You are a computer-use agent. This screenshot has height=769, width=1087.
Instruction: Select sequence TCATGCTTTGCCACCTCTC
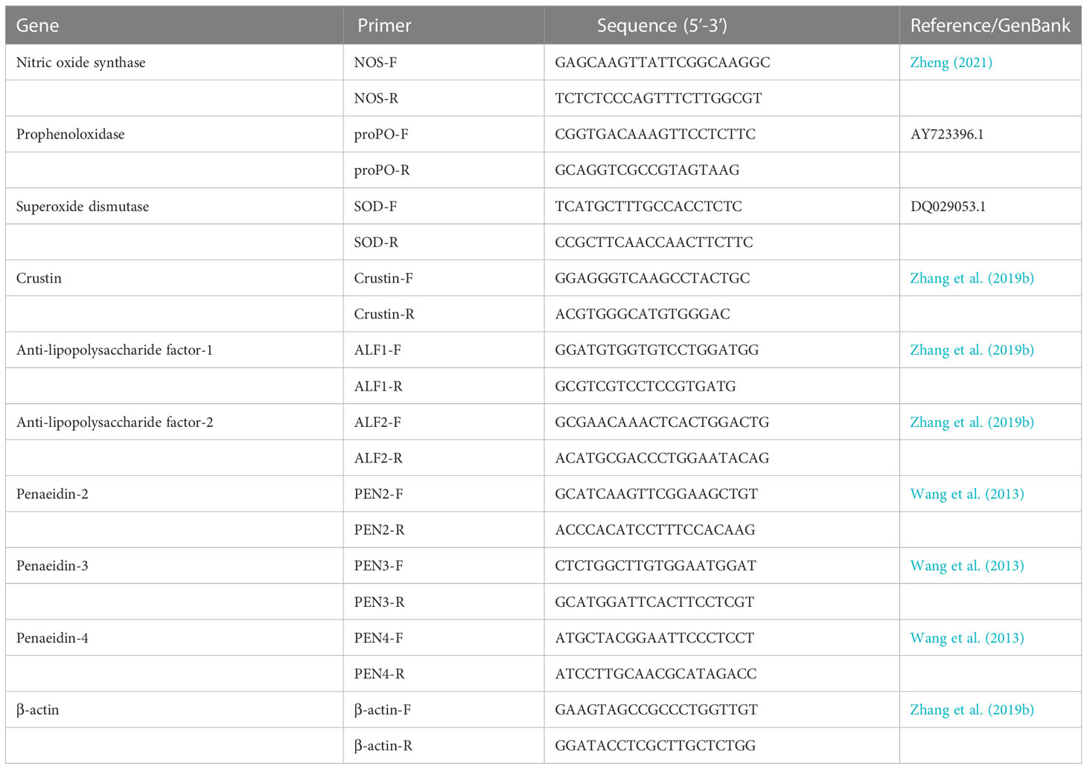(x=648, y=207)
